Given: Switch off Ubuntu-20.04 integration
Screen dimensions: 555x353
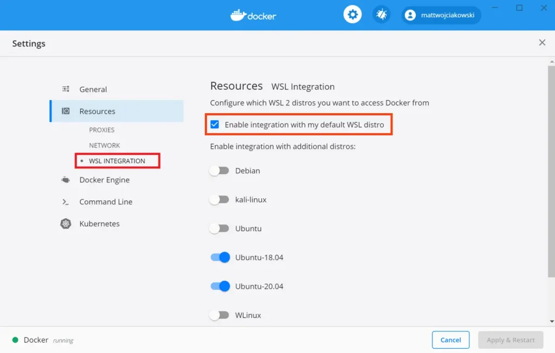Looking at the screenshot, I should click(220, 286).
